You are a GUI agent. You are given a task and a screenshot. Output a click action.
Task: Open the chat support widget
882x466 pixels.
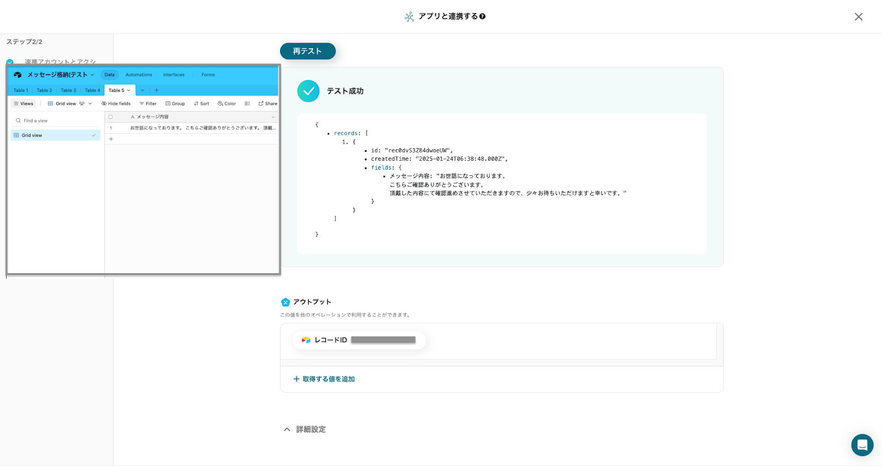coord(862,445)
